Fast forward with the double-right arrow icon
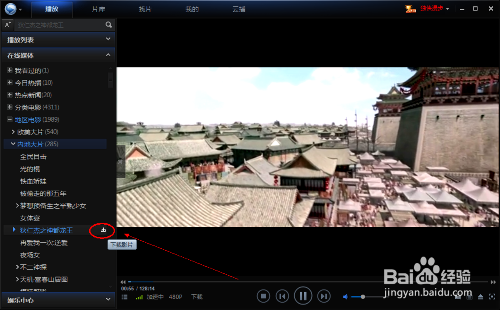This screenshot has height=310, width=500. tap(493, 282)
